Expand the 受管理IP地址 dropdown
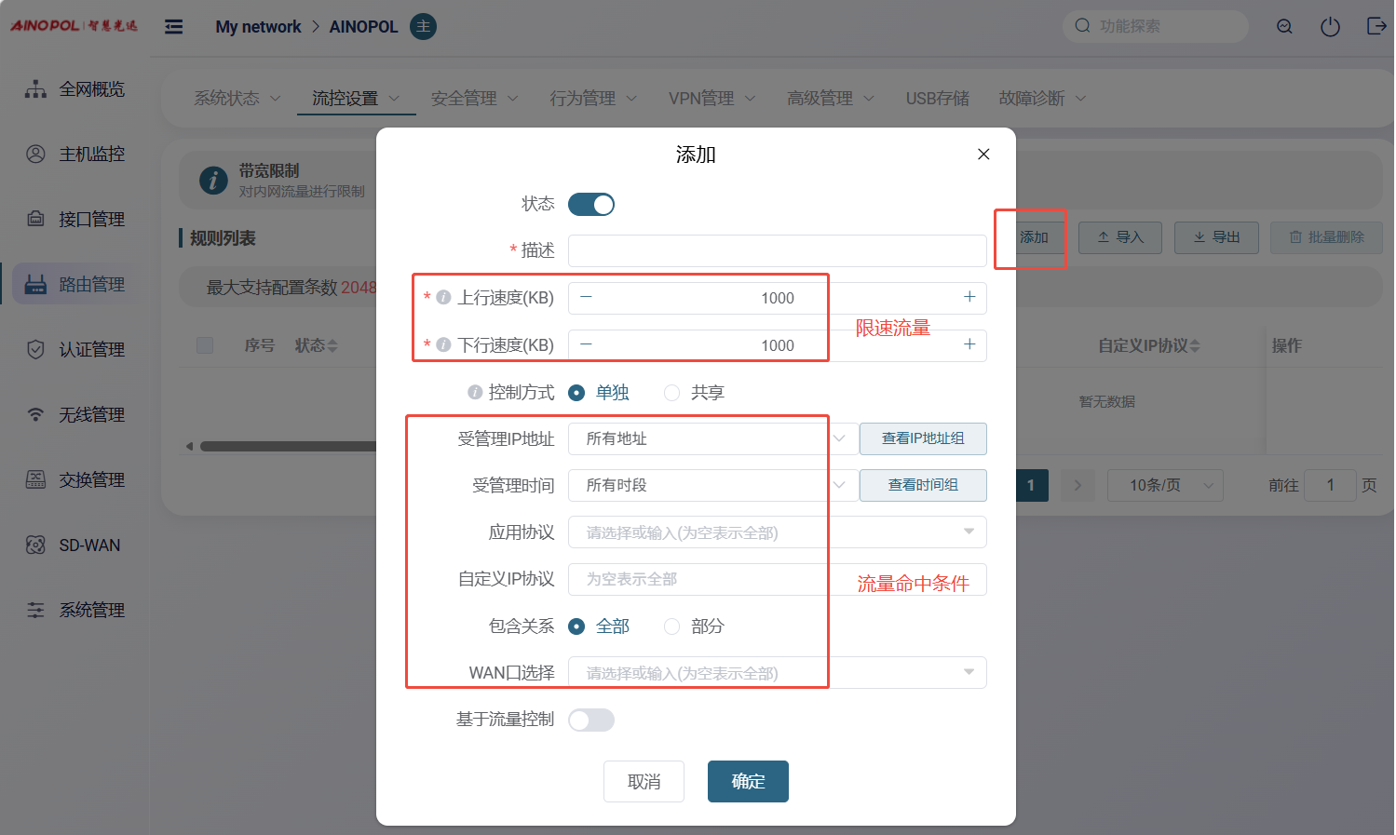This screenshot has width=1396, height=835. pyautogui.click(x=712, y=439)
